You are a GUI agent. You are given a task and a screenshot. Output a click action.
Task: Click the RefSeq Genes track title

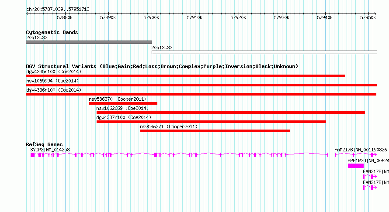click(45, 144)
